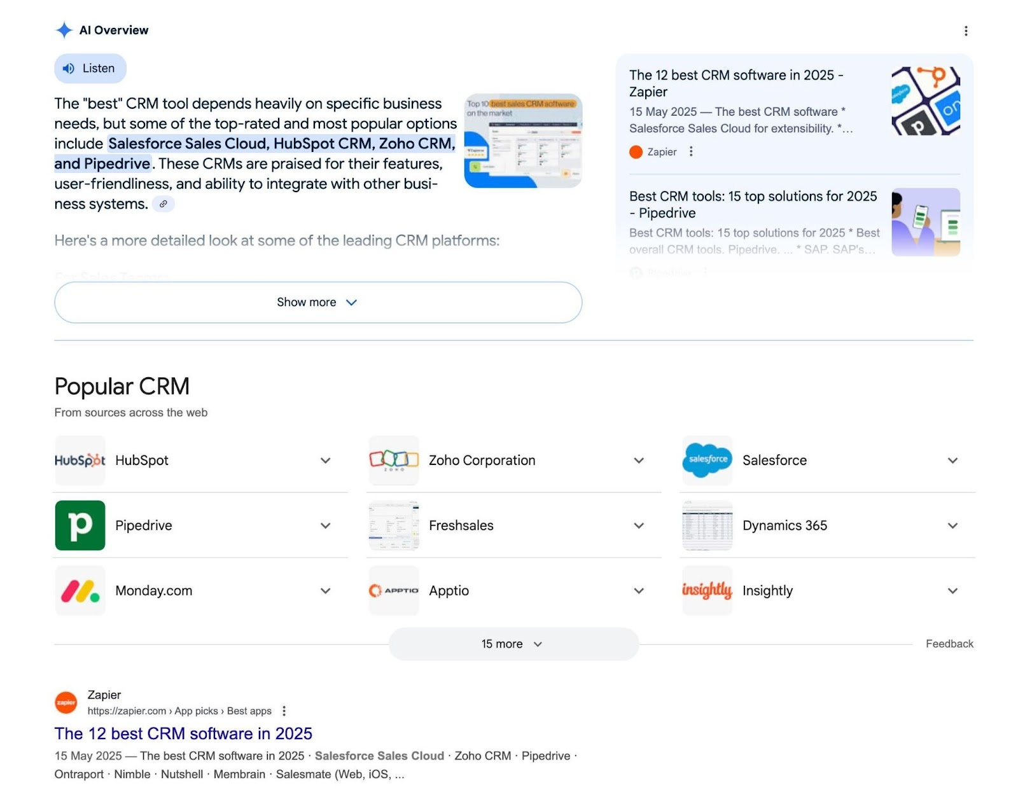This screenshot has width=1018, height=797.
Task: Select the Pipedrive icon
Action: (x=80, y=525)
